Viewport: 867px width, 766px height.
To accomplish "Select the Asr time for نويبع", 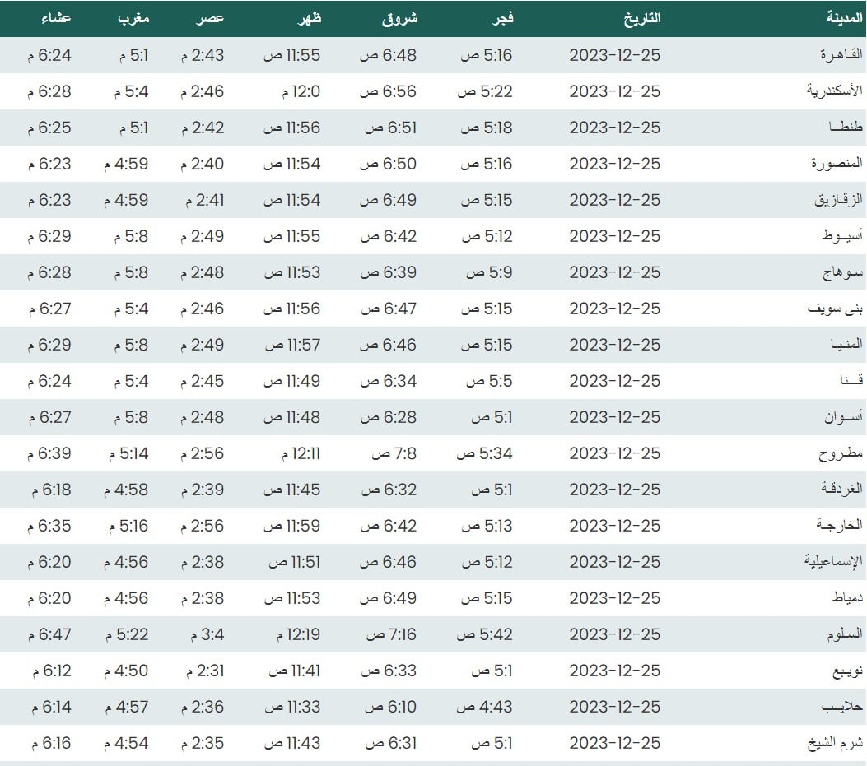I will click(x=202, y=671).
